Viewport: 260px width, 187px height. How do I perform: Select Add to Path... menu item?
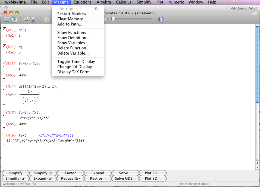78,24
